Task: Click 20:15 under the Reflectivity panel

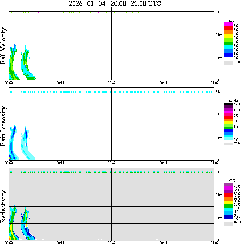Action: 60,243
